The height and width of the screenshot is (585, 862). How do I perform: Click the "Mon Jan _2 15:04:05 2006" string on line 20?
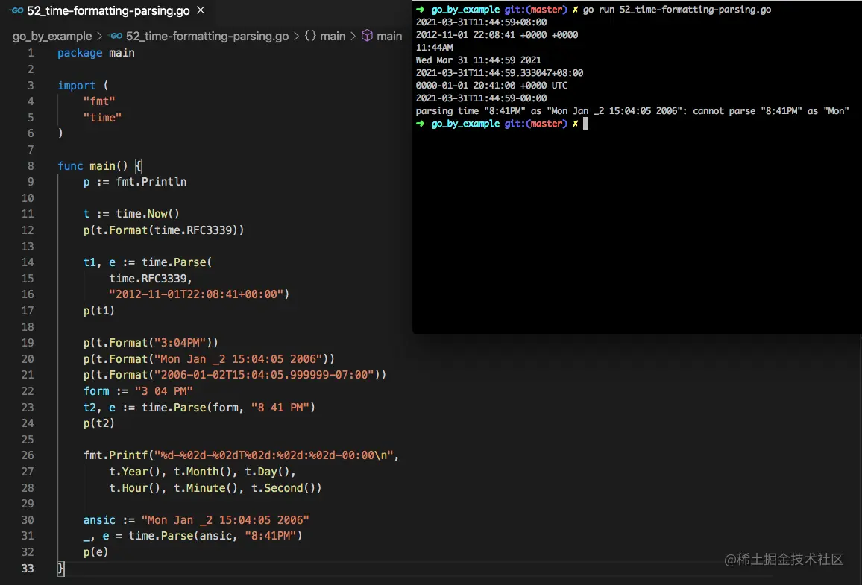(238, 359)
